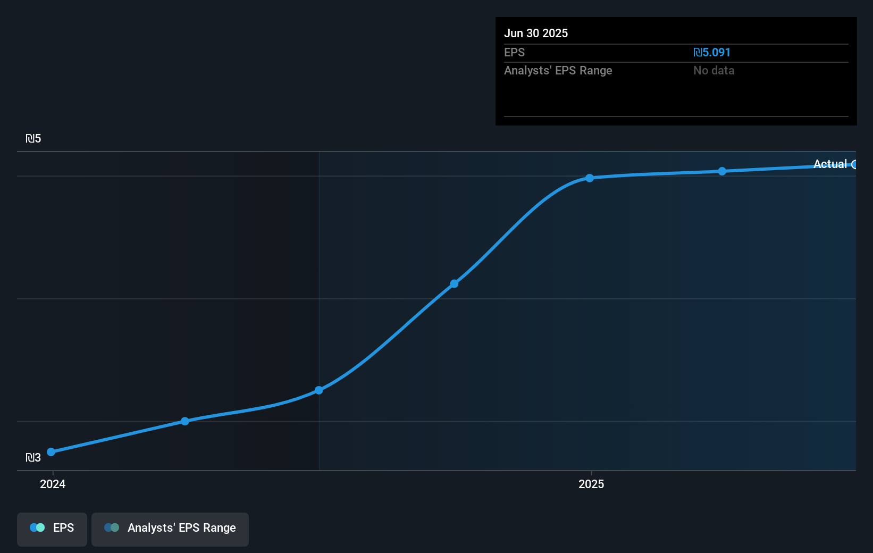The width and height of the screenshot is (873, 553).
Task: Switch to the 2025 axis period
Action: [591, 484]
